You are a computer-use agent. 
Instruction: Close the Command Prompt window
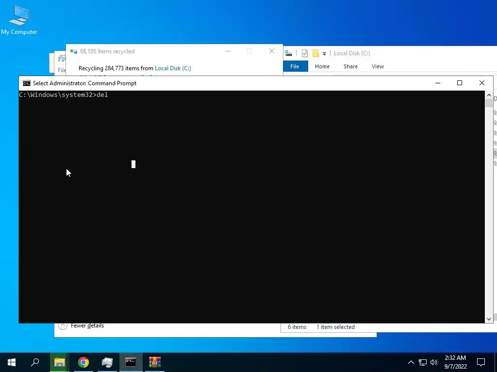click(482, 83)
